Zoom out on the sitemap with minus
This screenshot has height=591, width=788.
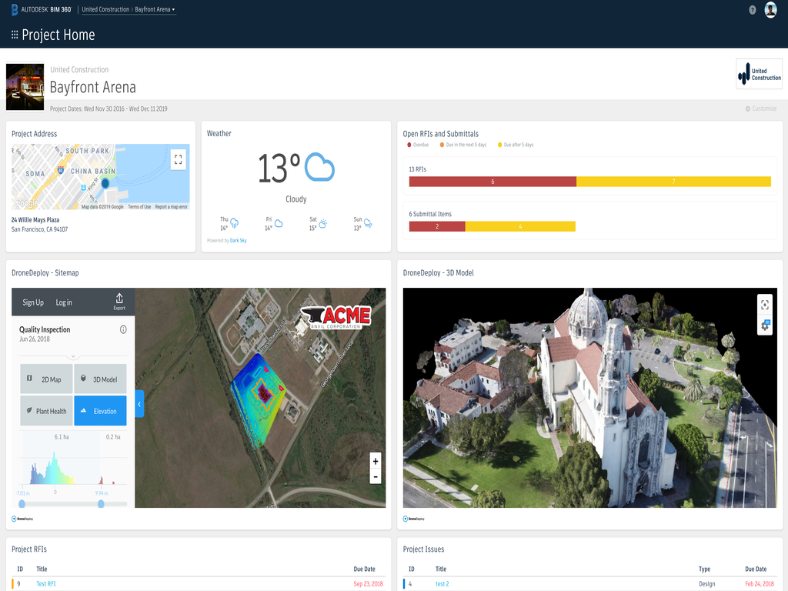(x=376, y=476)
